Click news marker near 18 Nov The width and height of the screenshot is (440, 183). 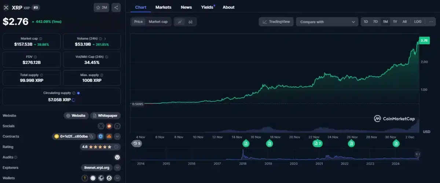(269, 144)
